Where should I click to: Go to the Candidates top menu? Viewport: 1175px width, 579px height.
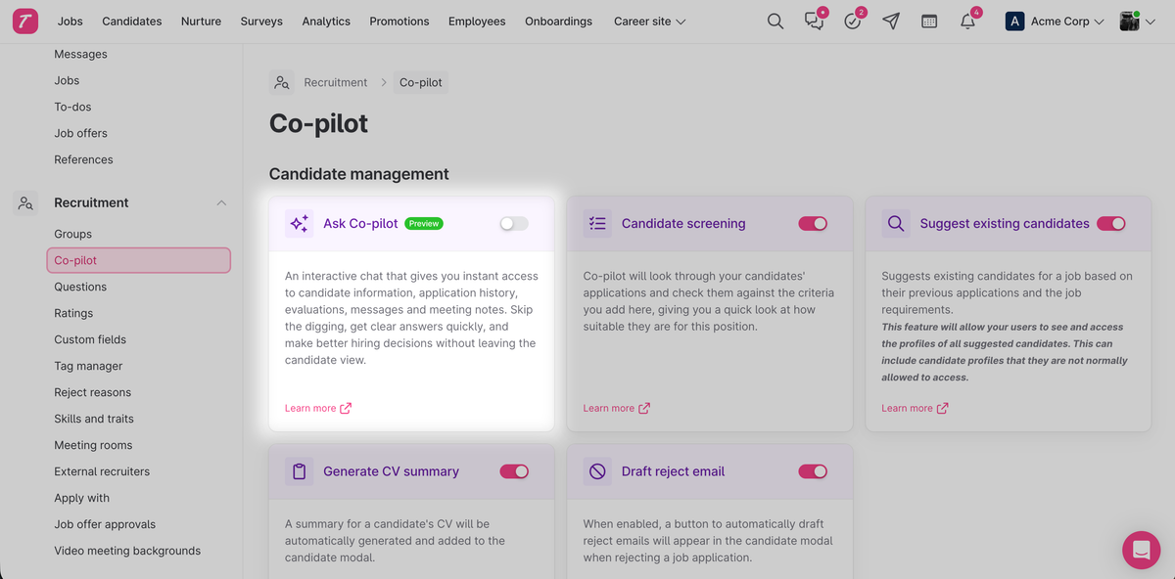(132, 22)
